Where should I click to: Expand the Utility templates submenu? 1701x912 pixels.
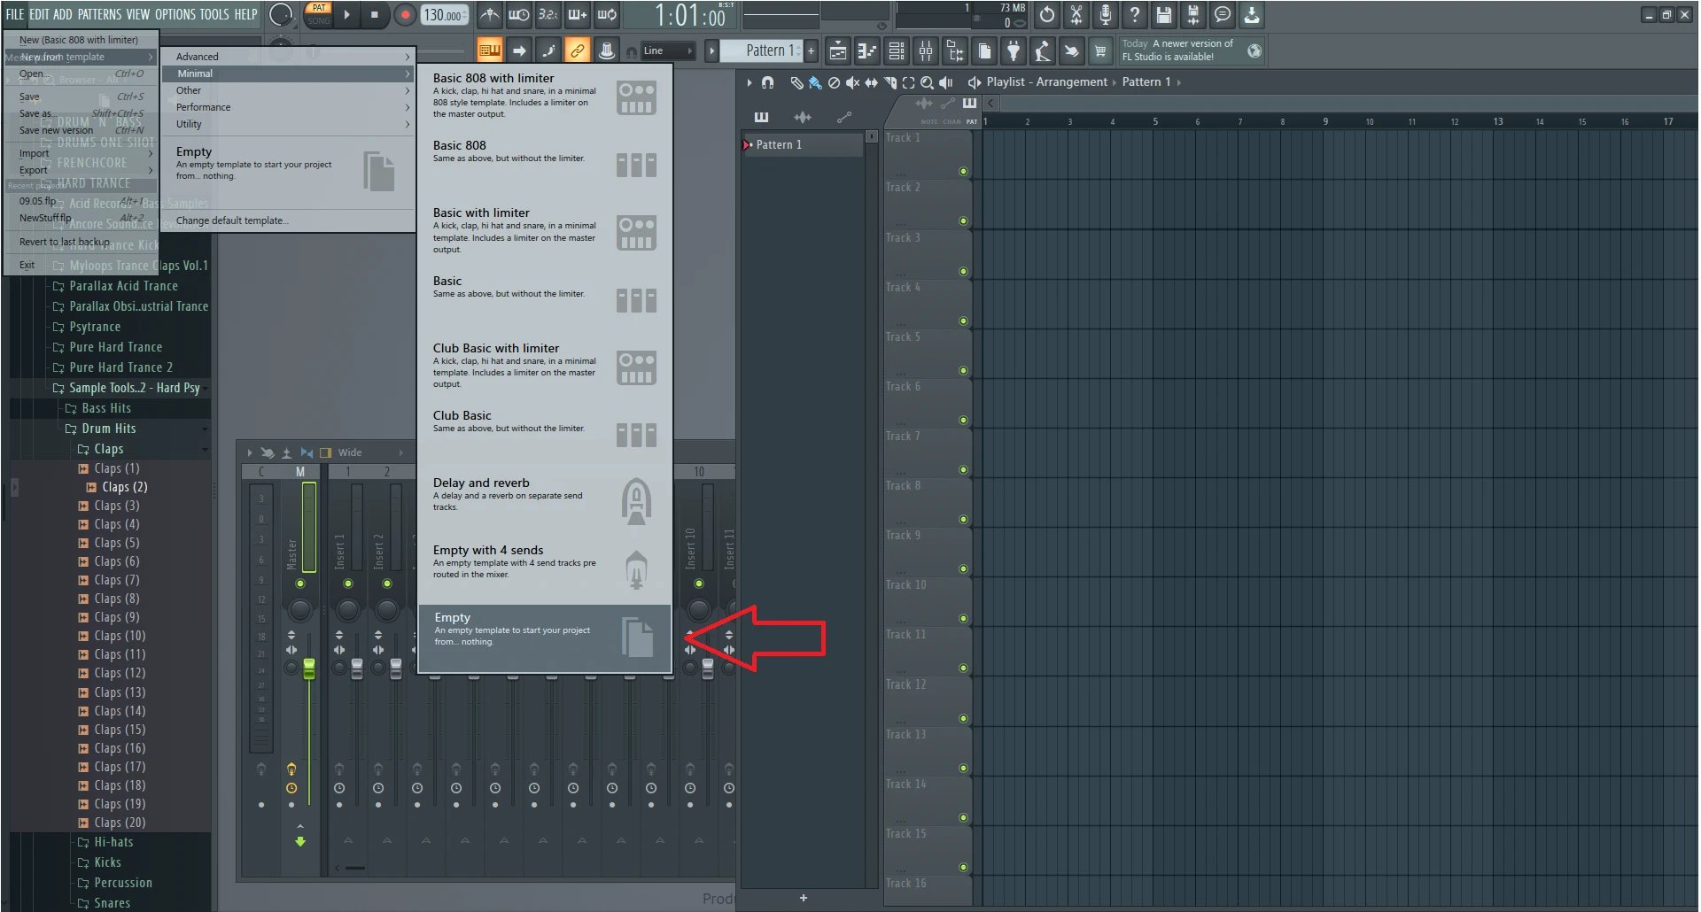point(289,124)
